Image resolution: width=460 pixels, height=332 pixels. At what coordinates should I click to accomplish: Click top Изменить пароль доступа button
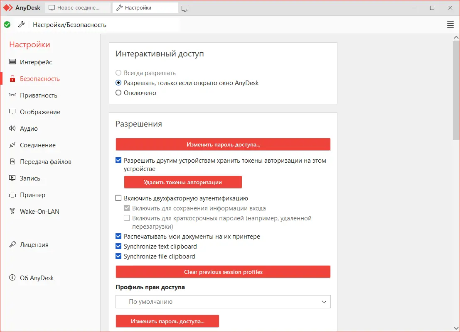click(223, 144)
